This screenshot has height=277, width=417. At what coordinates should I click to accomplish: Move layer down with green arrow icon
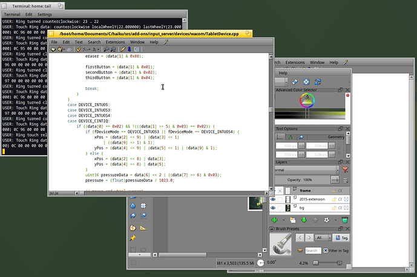pyautogui.click(x=304, y=220)
